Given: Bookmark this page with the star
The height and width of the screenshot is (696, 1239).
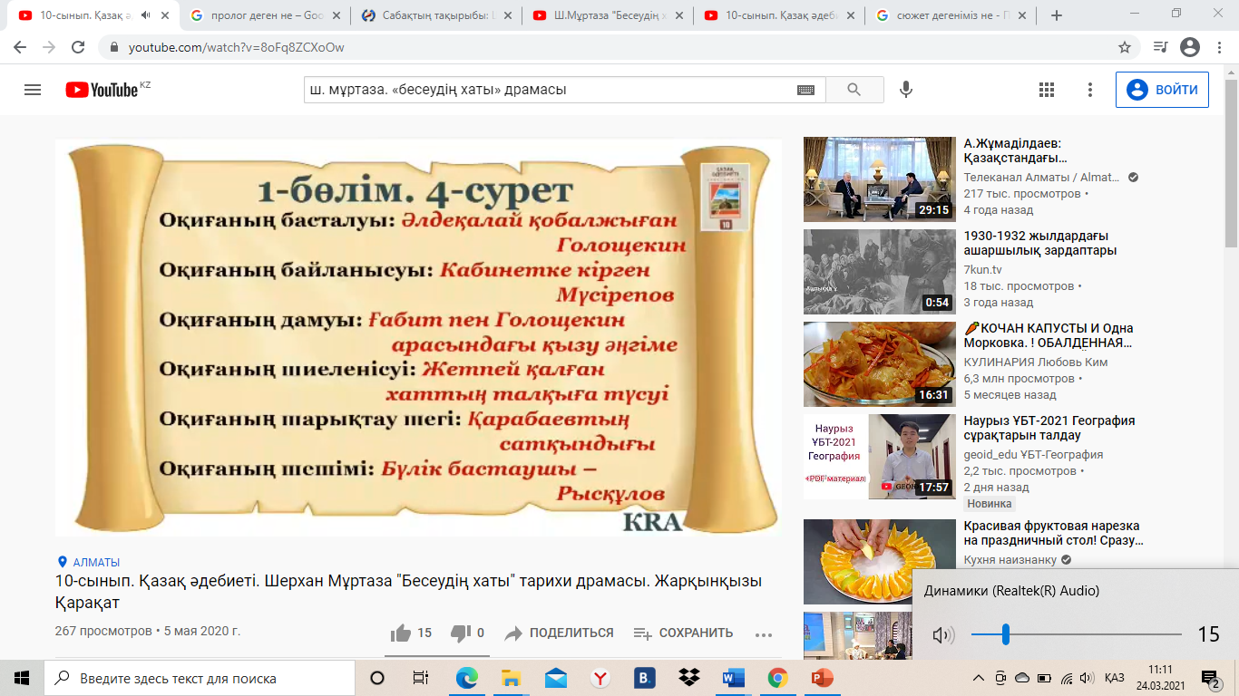Looking at the screenshot, I should tap(1125, 47).
